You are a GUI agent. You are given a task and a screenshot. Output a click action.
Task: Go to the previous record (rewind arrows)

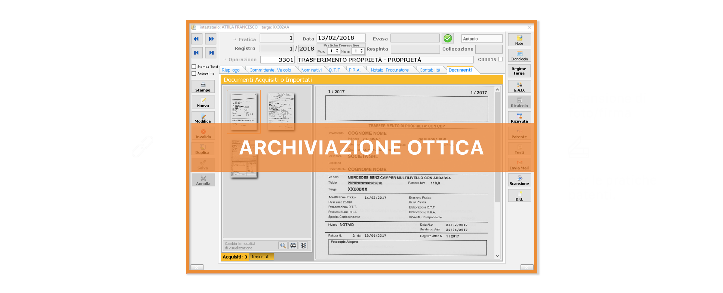(x=197, y=39)
